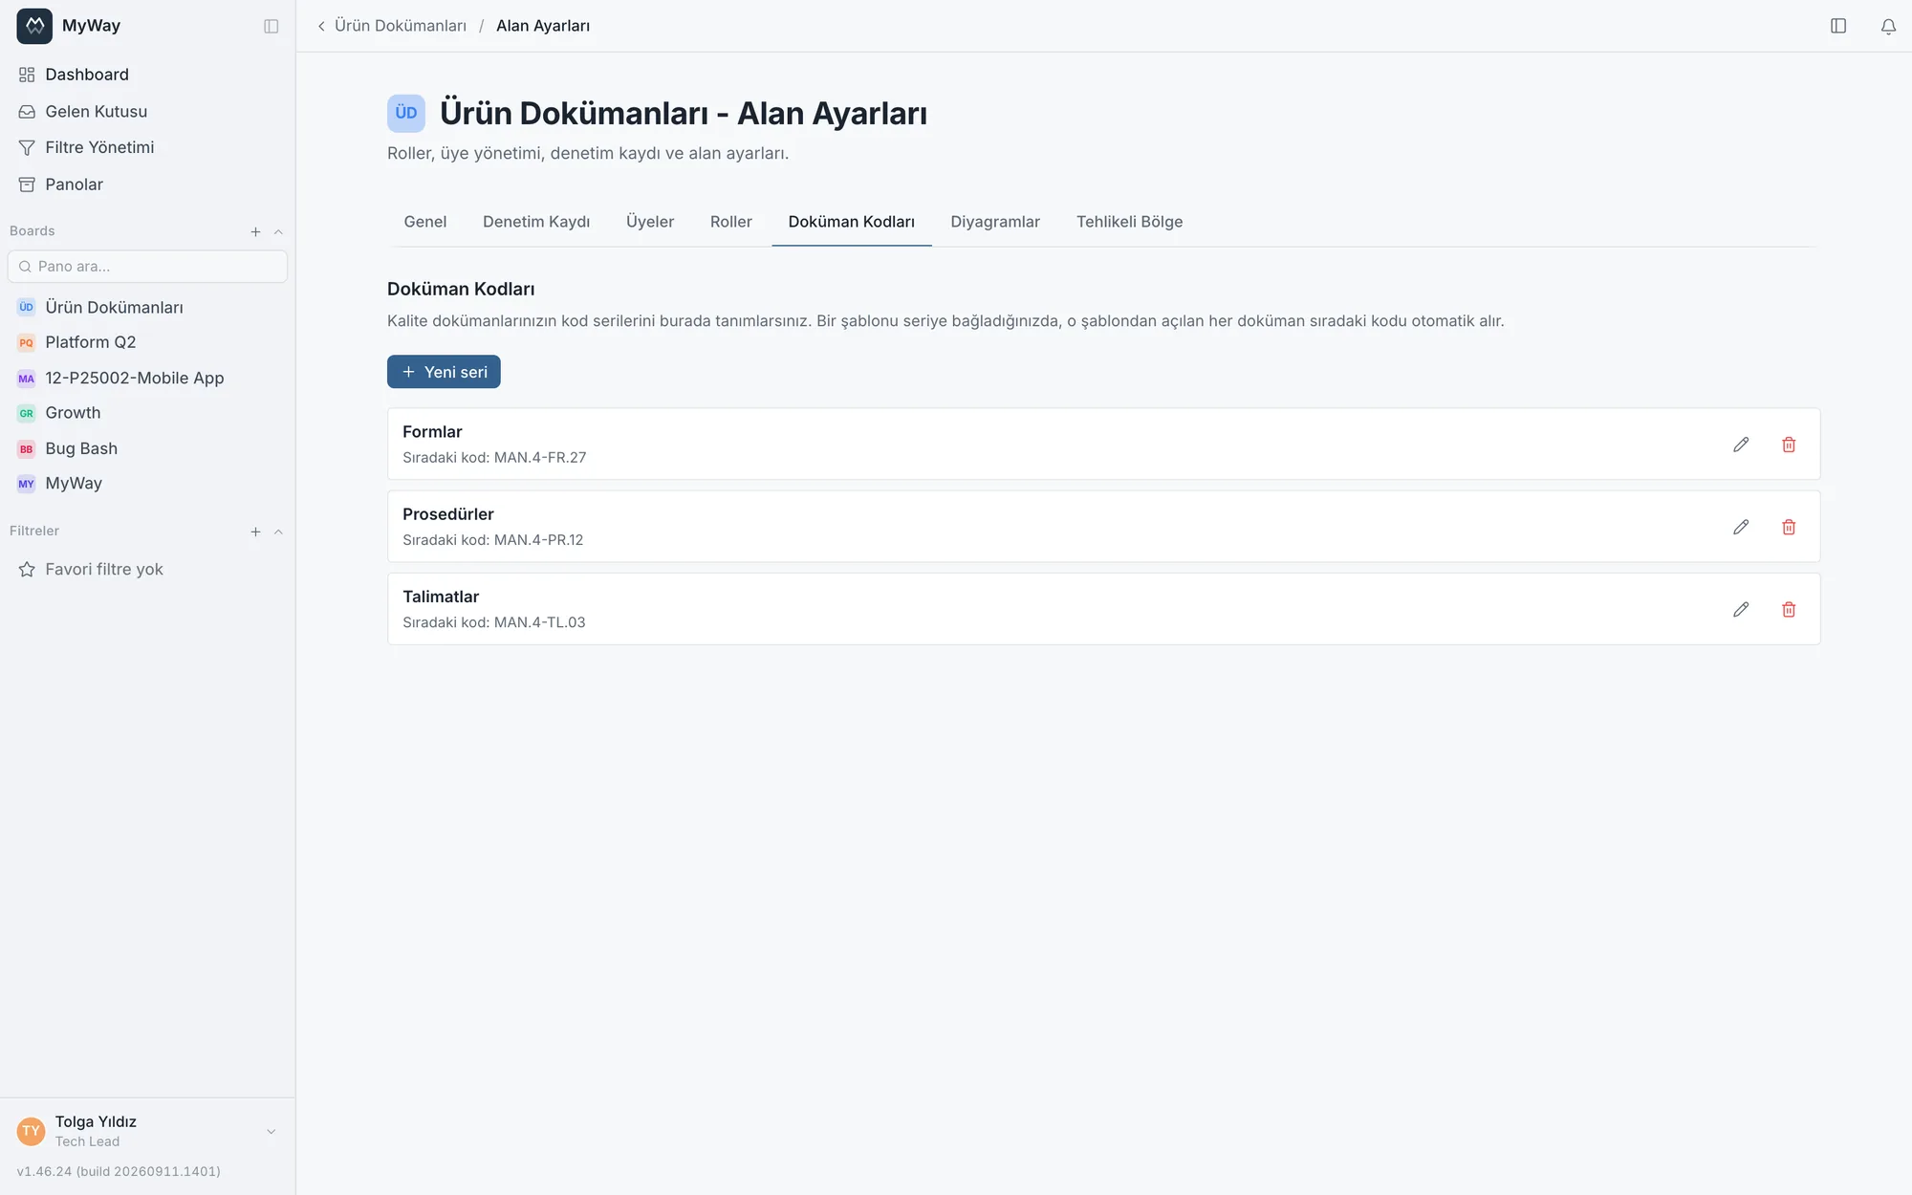
Task: Edit the Prosedürler series
Action: pos(1741,527)
